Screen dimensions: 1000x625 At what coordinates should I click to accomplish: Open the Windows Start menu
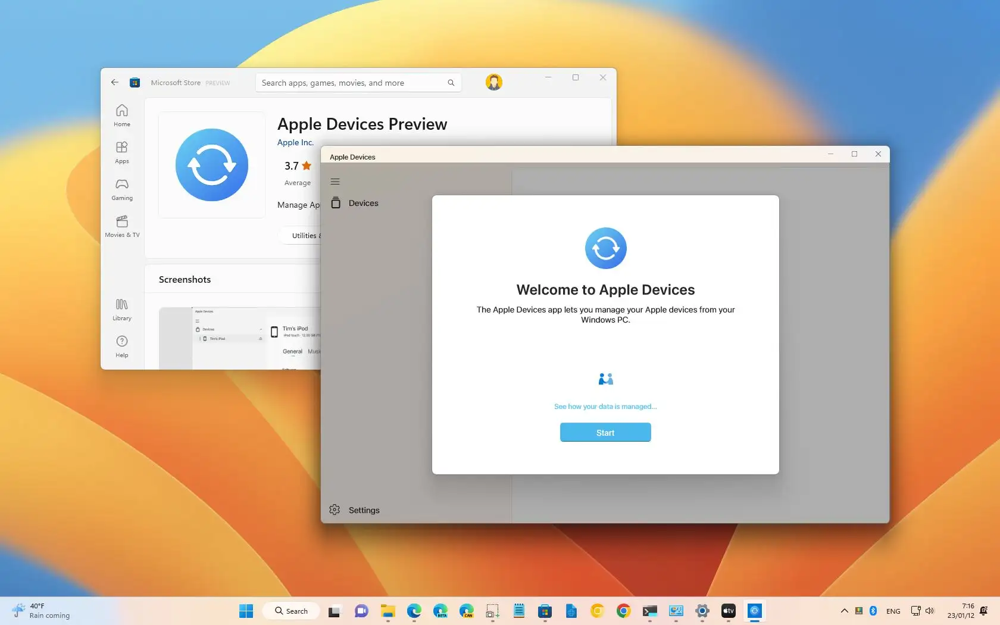click(x=245, y=611)
